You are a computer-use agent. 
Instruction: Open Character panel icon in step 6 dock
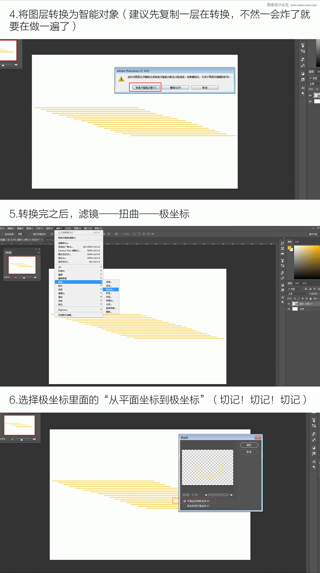point(314,462)
